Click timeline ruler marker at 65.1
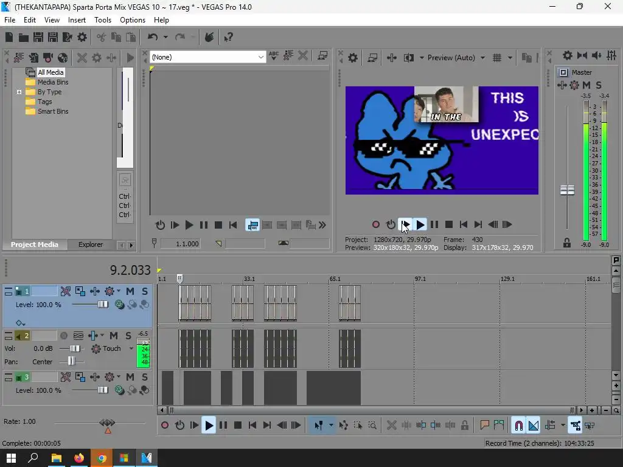 [335, 278]
